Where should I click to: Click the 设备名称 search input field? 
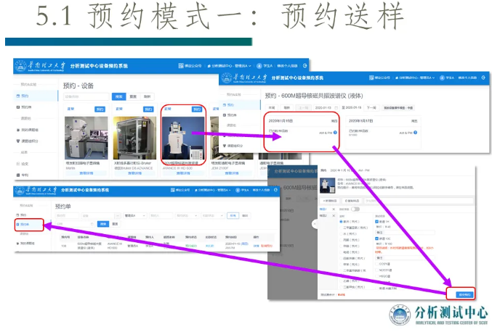coord(85,96)
